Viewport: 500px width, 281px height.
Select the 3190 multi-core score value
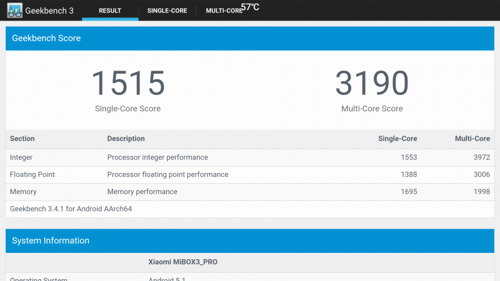pyautogui.click(x=372, y=83)
